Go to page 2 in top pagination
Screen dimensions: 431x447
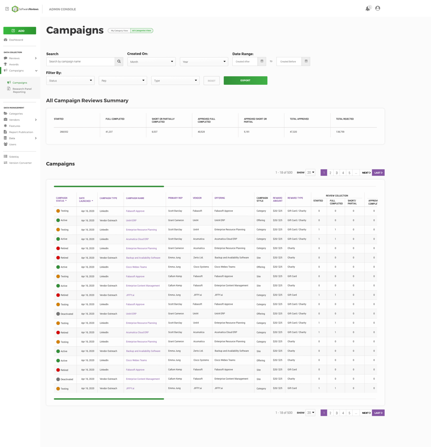[x=330, y=173]
